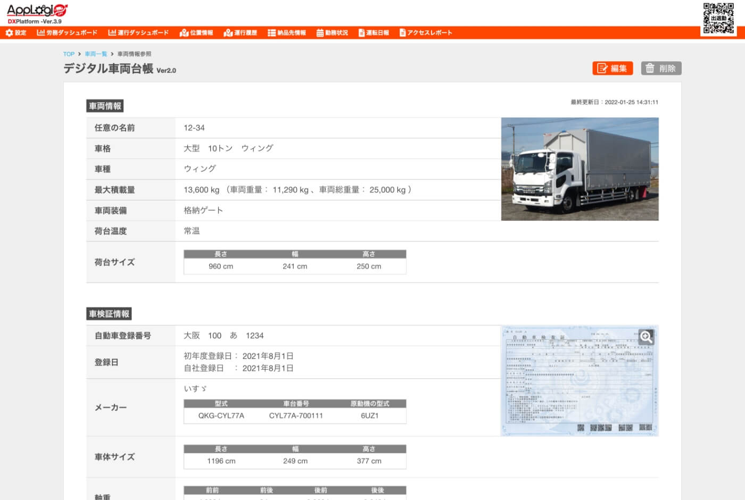Click the 377 cm body height
The image size is (745, 500).
click(369, 461)
